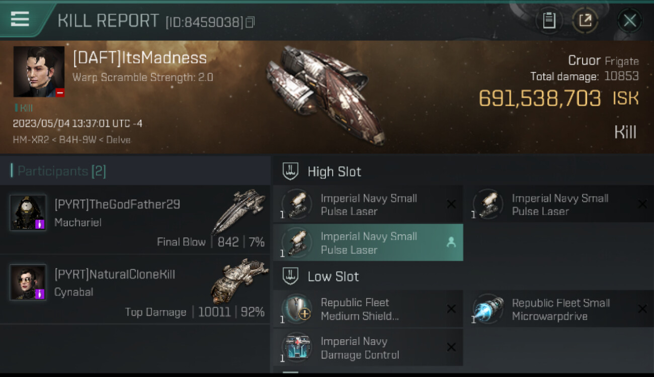This screenshot has width=654, height=377.
Task: Select TheGodFather29 portrait icon
Action: [x=28, y=212]
